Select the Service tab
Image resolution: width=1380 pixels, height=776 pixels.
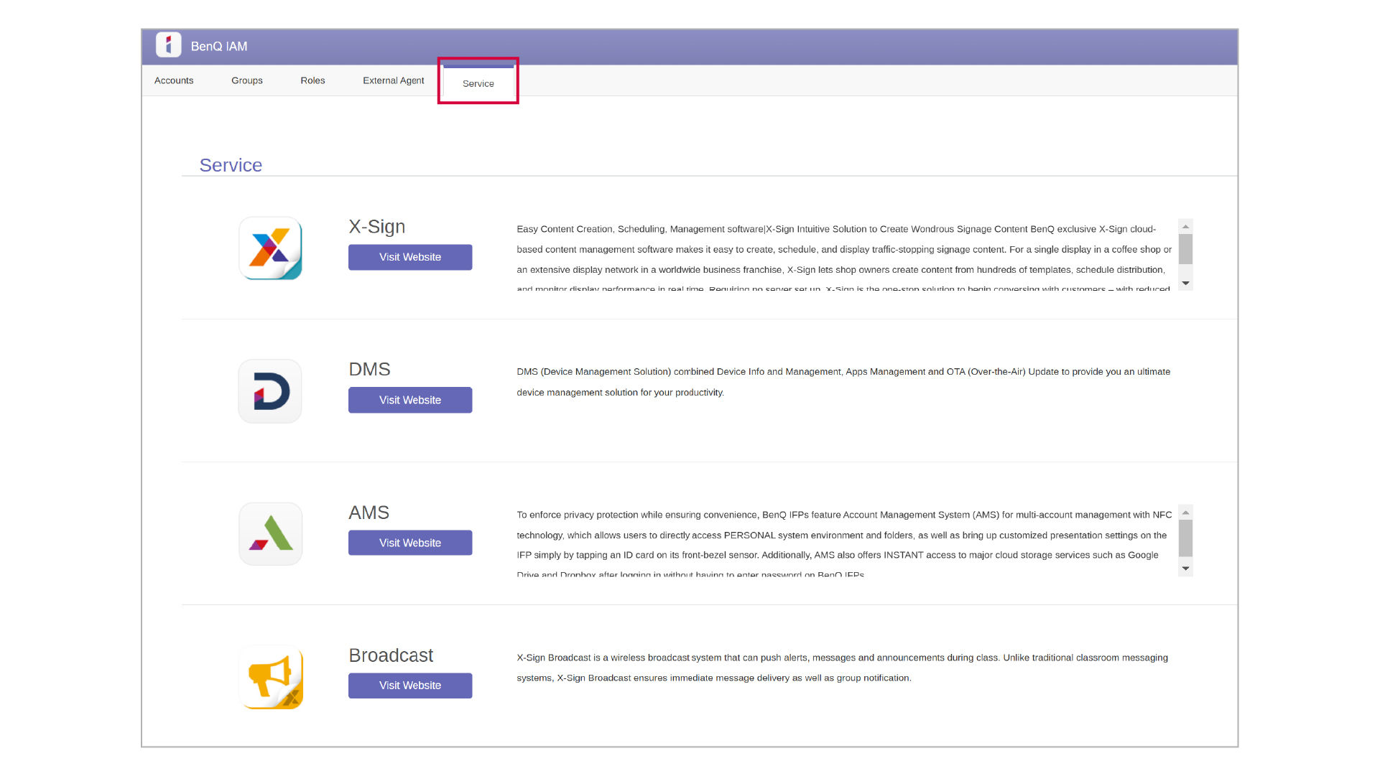point(478,83)
